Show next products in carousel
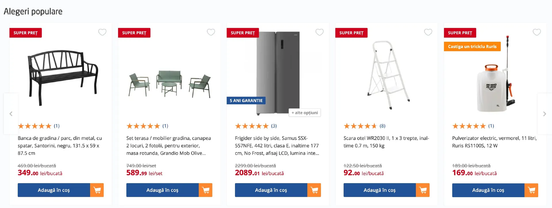The width and height of the screenshot is (552, 208). point(544,114)
